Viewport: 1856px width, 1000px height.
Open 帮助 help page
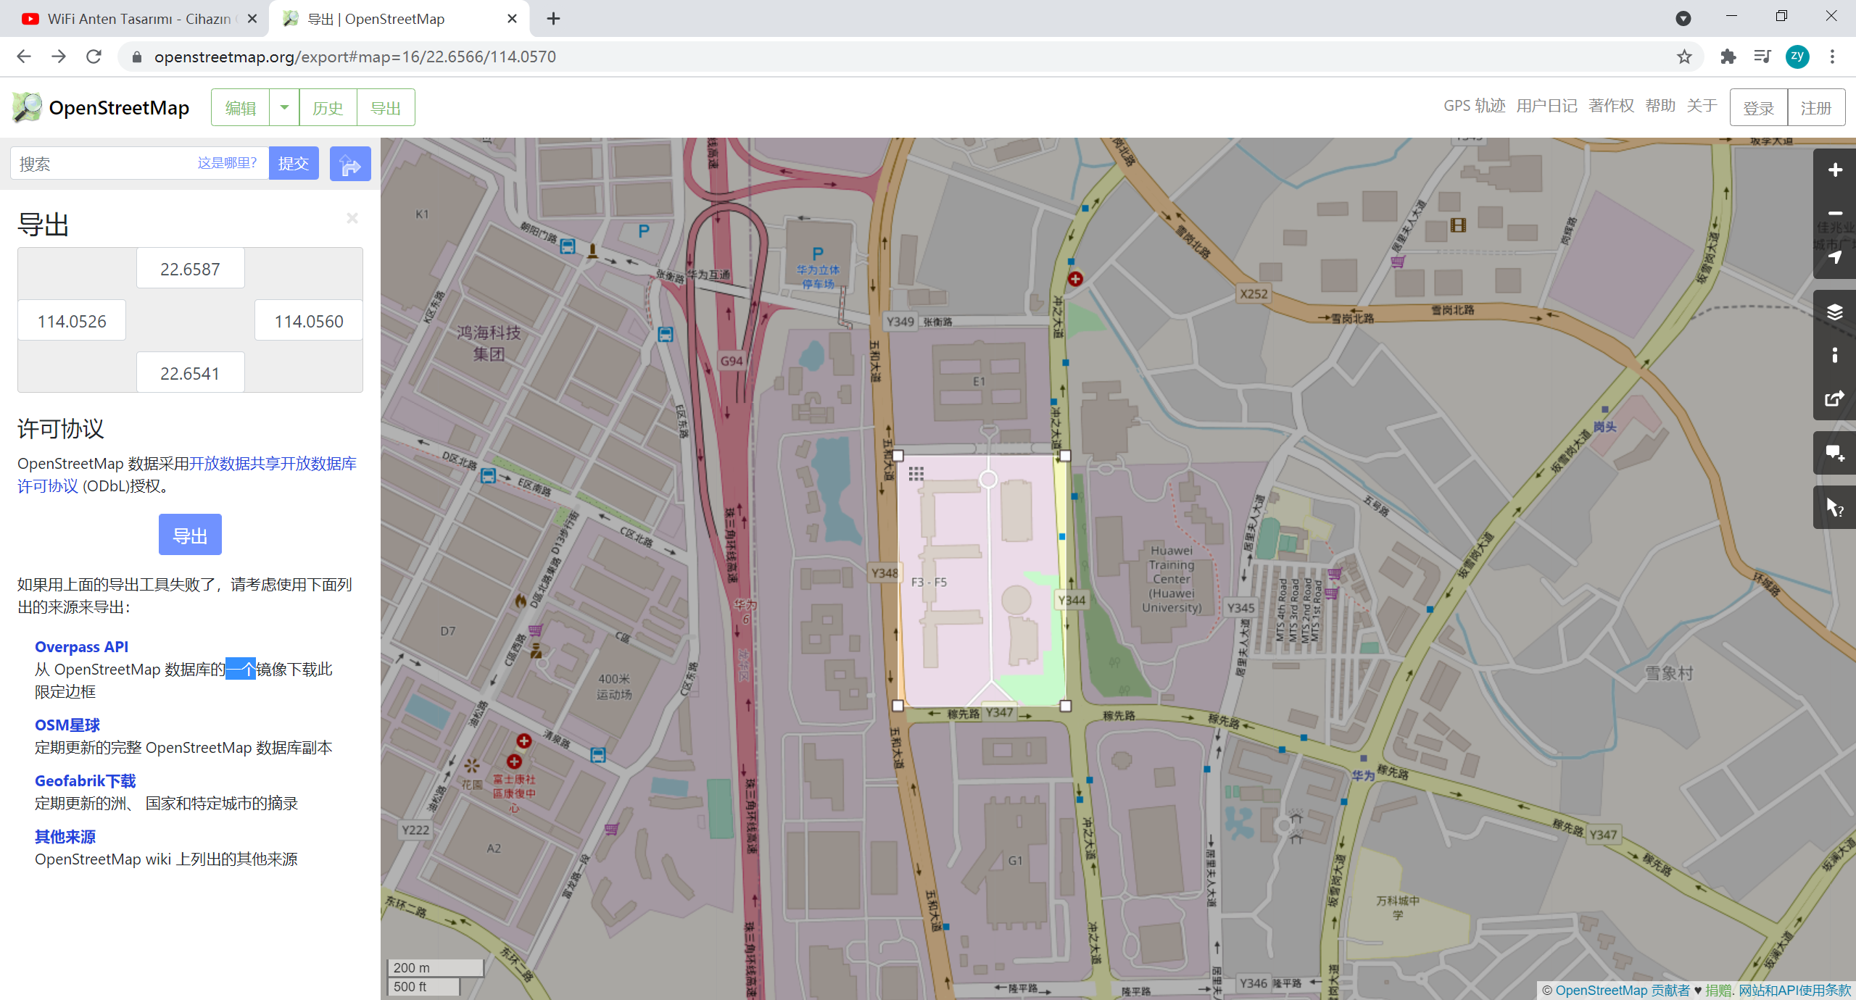pyautogui.click(x=1660, y=106)
